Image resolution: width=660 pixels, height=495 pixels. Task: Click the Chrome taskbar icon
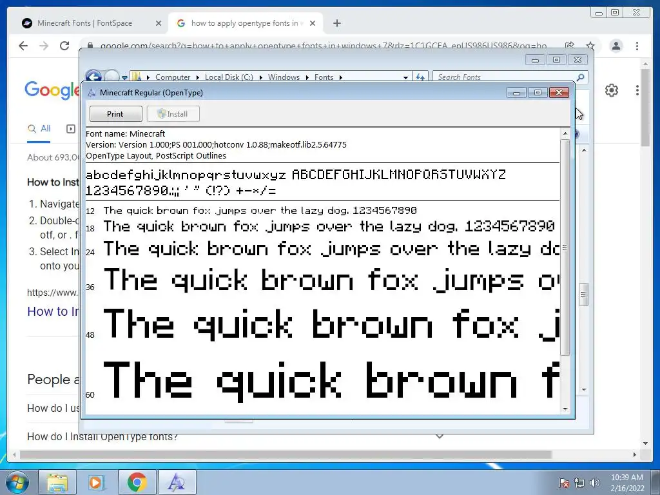(137, 482)
